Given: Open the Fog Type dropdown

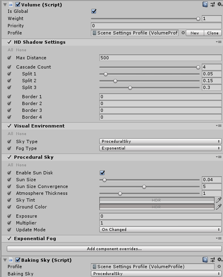Looking at the screenshot, I should click(161, 148).
